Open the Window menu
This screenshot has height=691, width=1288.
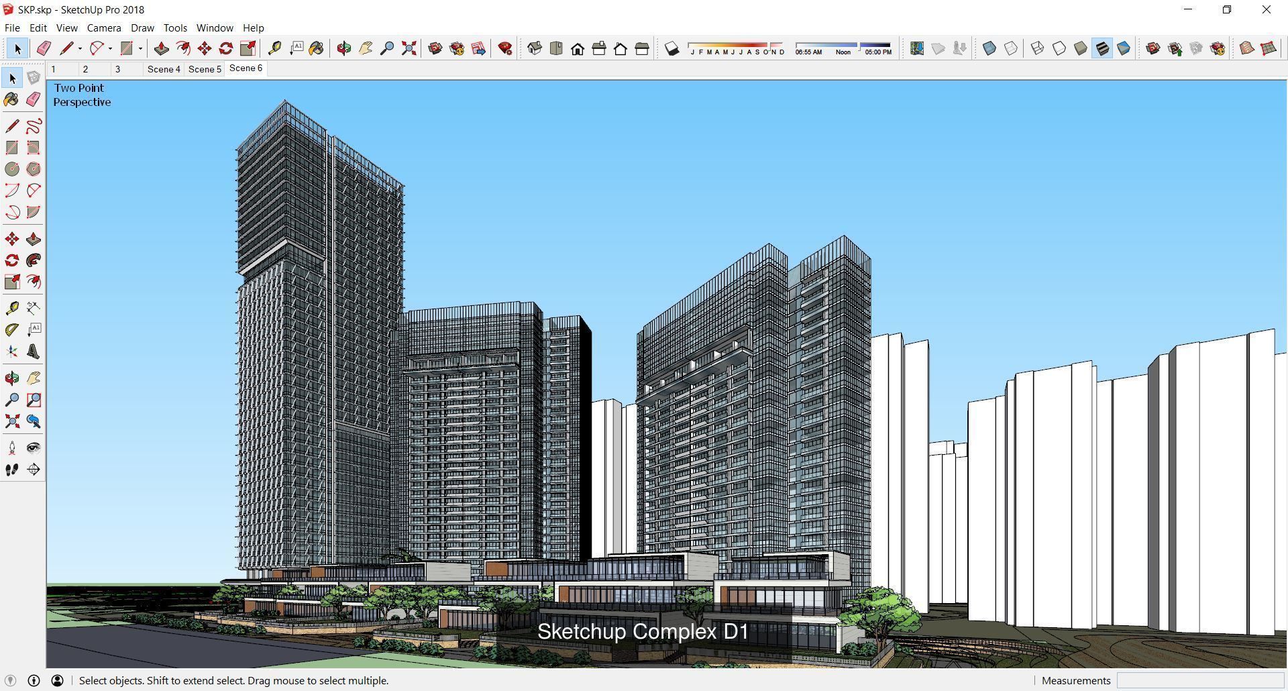pos(215,28)
